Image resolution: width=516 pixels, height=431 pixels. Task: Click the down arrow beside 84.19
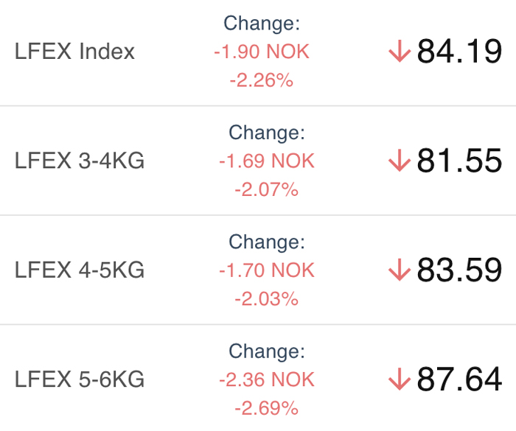[x=400, y=51]
